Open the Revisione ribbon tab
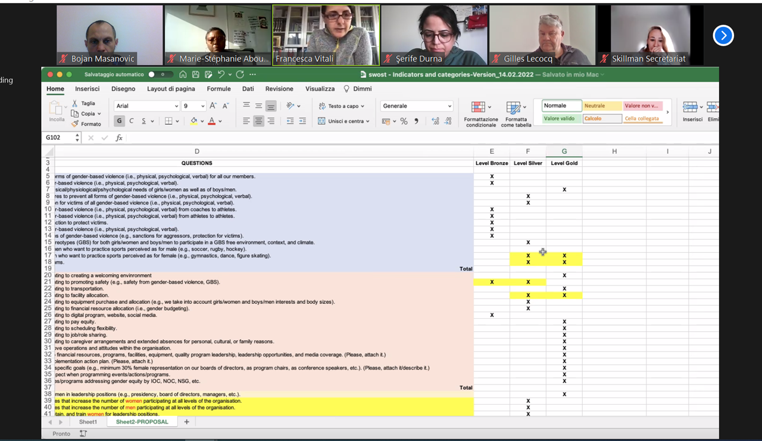Viewport: 762px width, 441px height. 279,89
